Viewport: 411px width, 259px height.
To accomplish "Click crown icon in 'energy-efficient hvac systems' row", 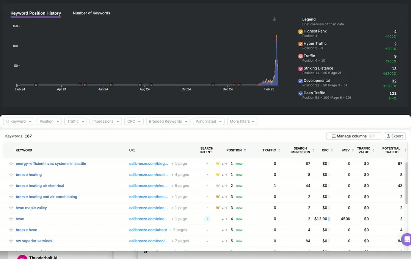I will click(x=218, y=163).
